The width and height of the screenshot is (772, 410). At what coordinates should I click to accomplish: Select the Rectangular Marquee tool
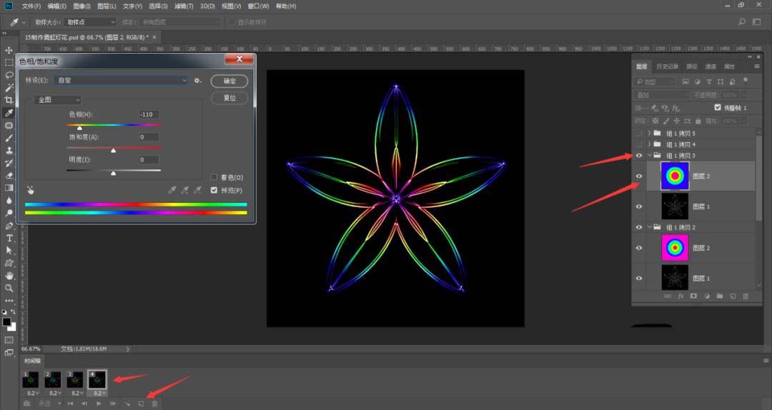(9, 63)
